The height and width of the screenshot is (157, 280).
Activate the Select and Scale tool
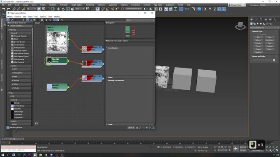click(68, 9)
